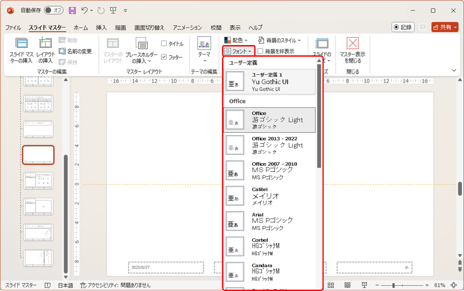Select Office 2013 - 2022 font set
The height and width of the screenshot is (291, 464).
[269, 145]
